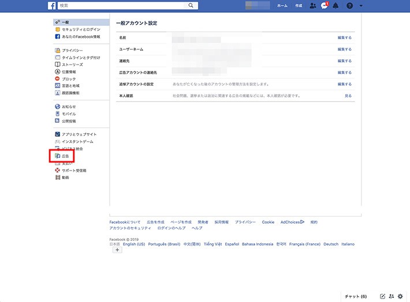Click the settings gear in chat bar
The width and height of the screenshot is (410, 302).
point(400,296)
